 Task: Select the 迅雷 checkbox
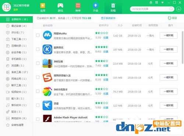(38, 105)
